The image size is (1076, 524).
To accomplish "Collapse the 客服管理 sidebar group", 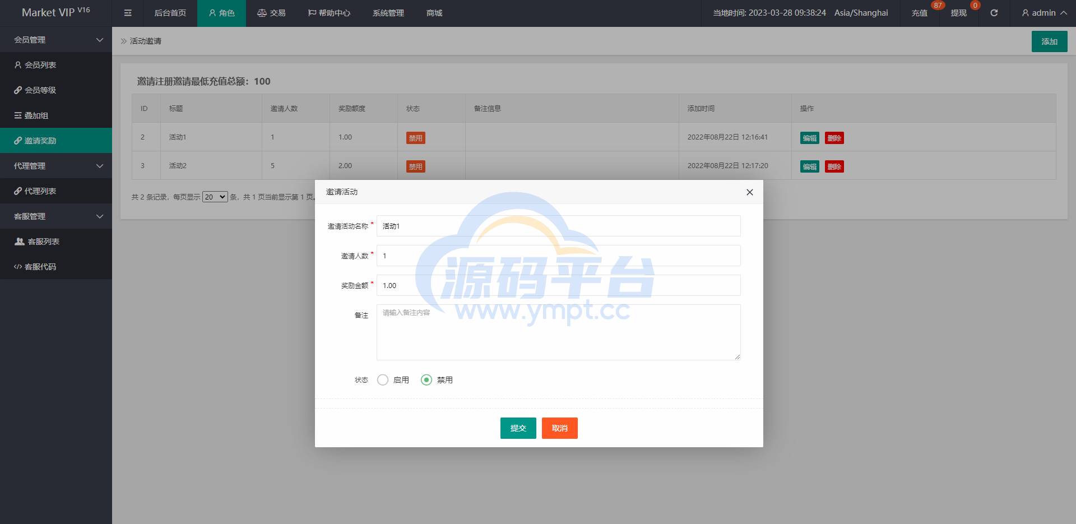I will tap(56, 216).
